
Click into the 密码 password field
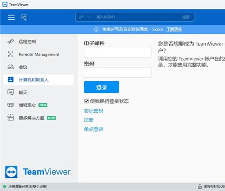(118, 72)
